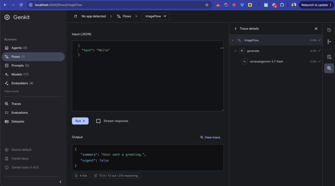
Task: Click the Evaluations checklist icon
Action: click(x=7, y=113)
